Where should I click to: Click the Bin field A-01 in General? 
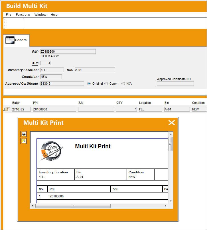click(95, 70)
